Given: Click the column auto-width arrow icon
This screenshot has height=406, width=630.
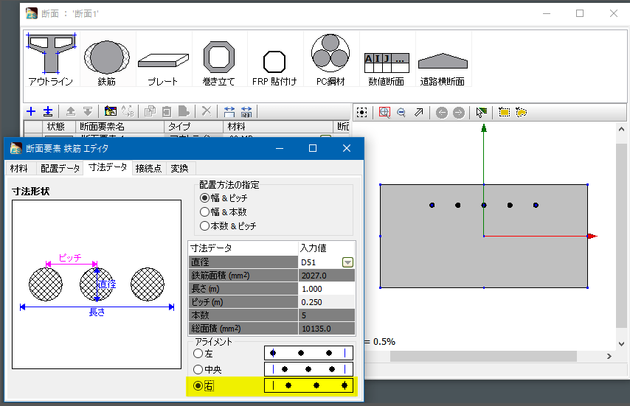Looking at the screenshot, I should point(229,111).
